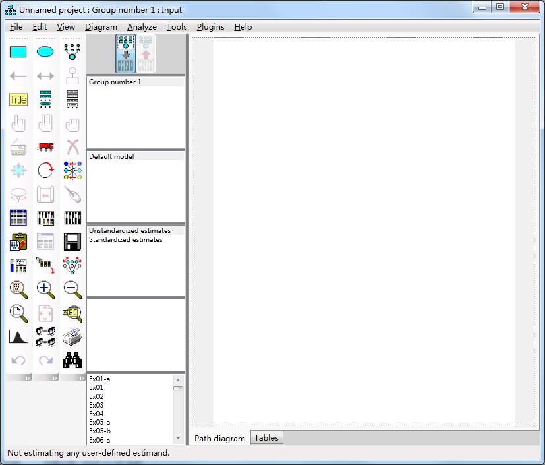Select the Draw Covariances double-arrow tool
Screen dimensions: 545x465
[45, 75]
